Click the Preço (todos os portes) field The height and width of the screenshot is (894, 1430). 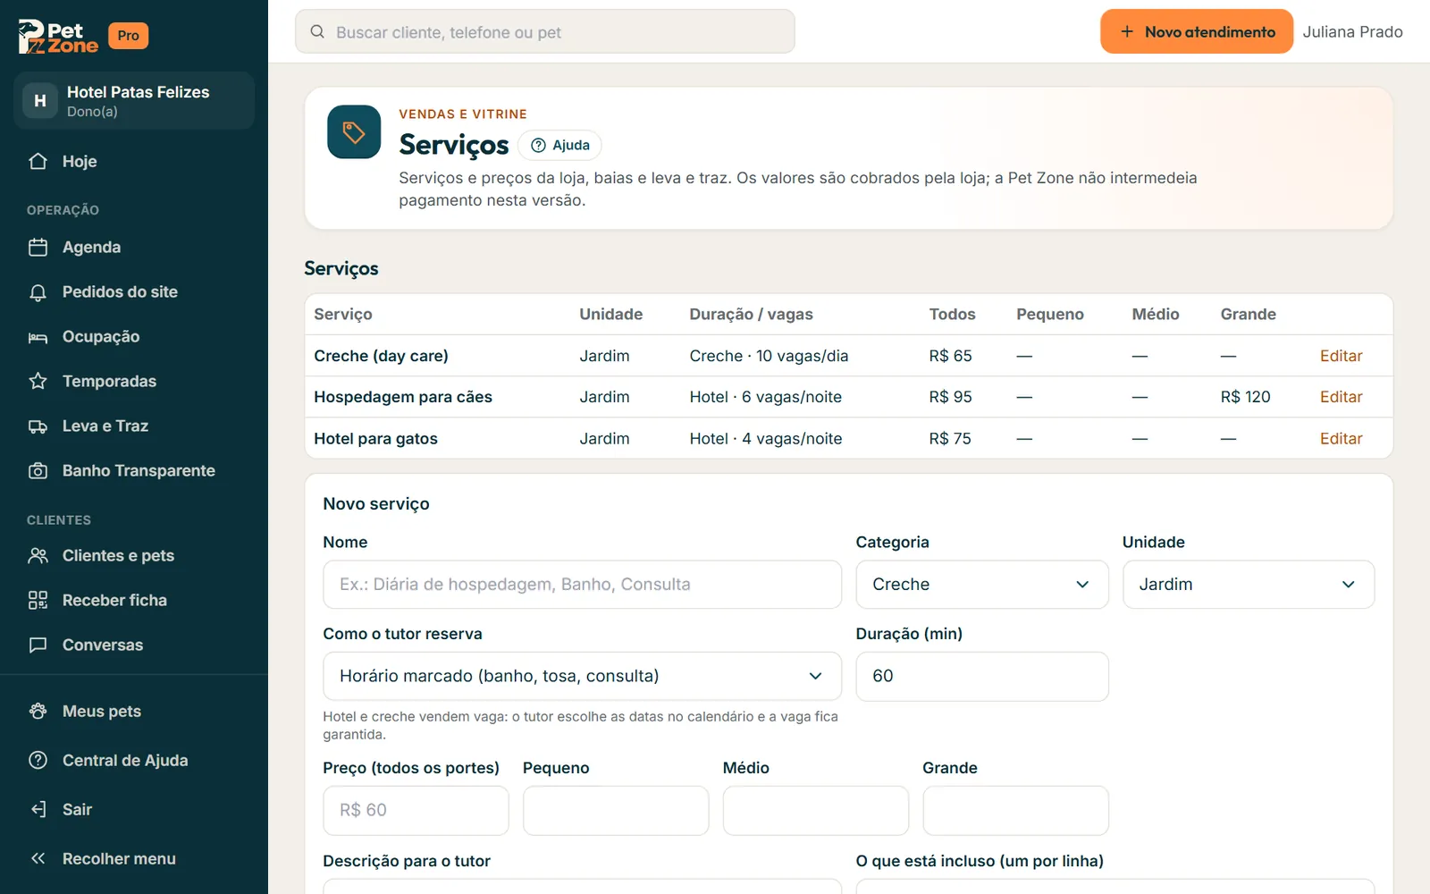tap(416, 810)
